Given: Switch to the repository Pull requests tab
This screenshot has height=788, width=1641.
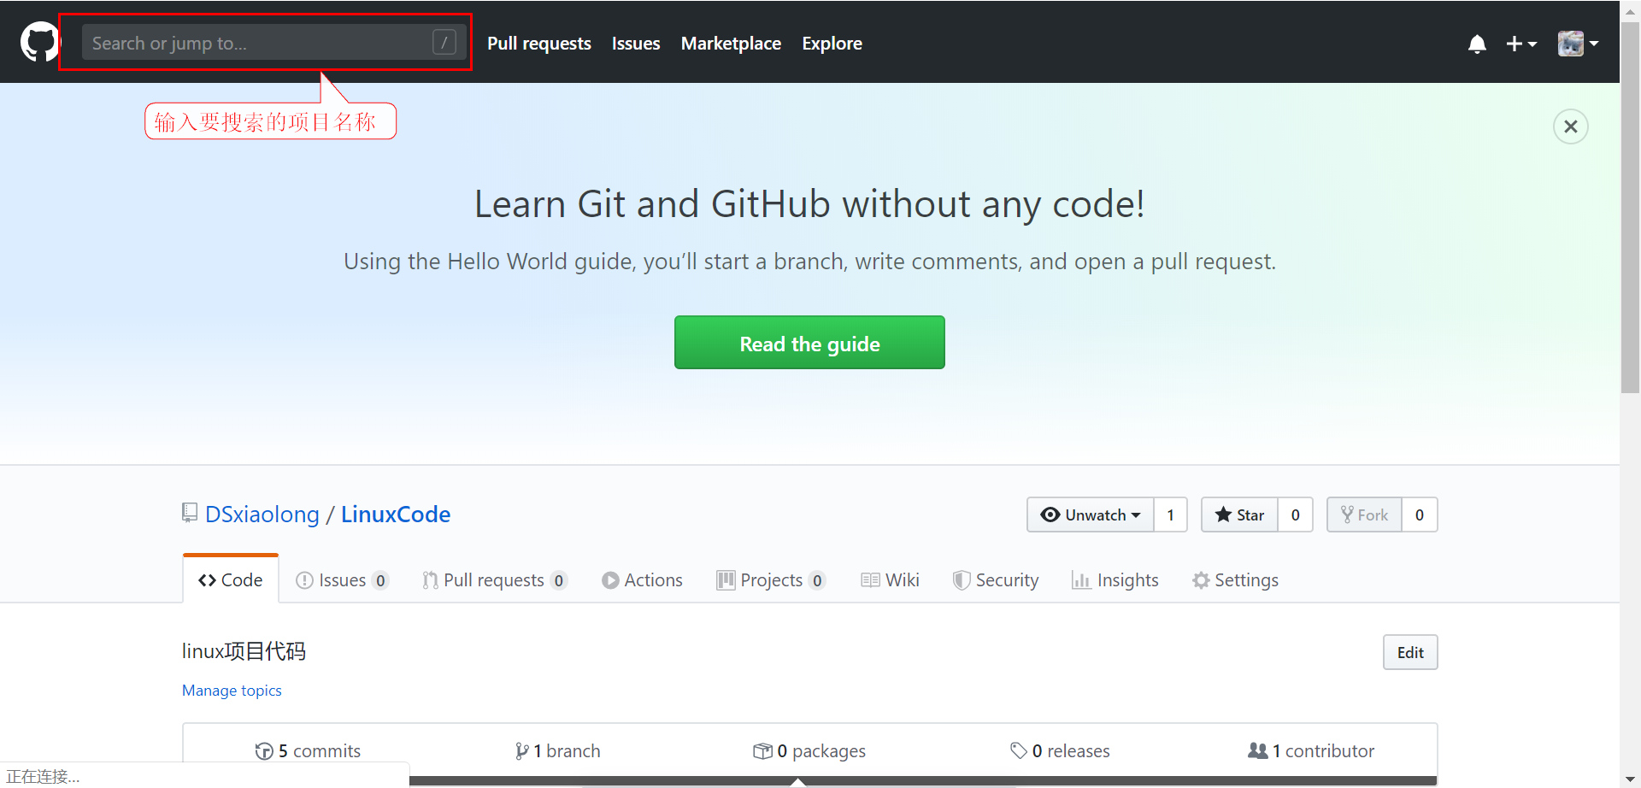Looking at the screenshot, I should tap(494, 580).
